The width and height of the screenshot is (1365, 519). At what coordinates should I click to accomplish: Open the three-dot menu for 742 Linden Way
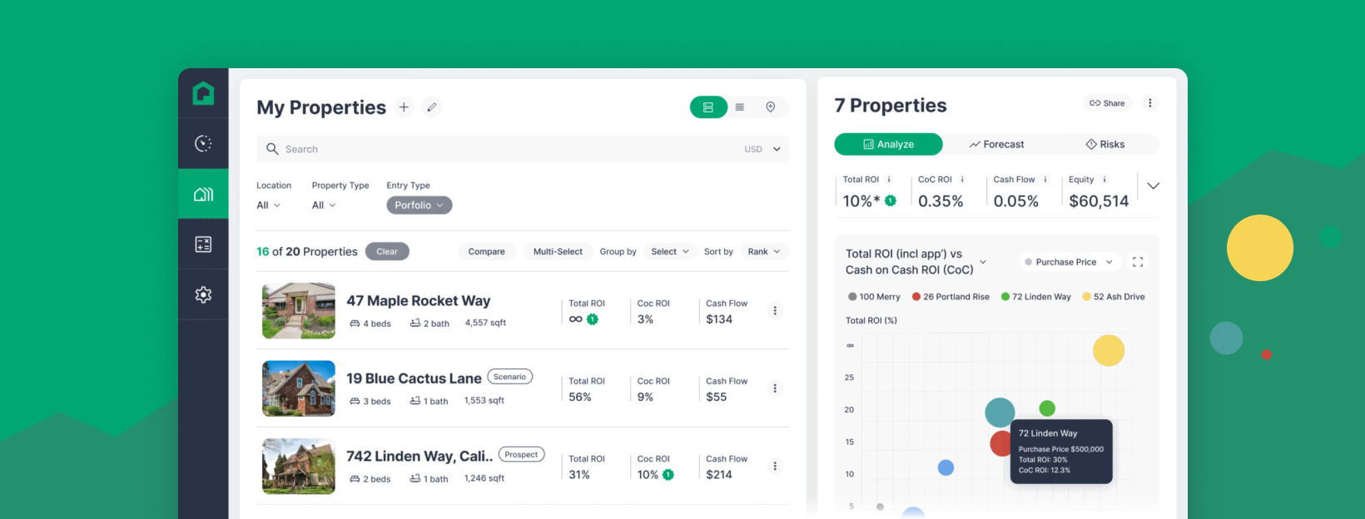775,466
